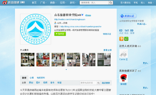156x95 pixels.
Task: Click the home icon beside the logo
Action: point(22,2)
